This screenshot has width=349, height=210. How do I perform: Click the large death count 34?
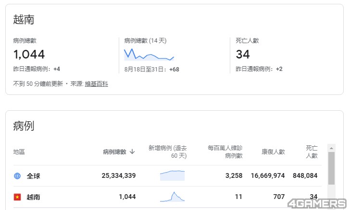243,54
